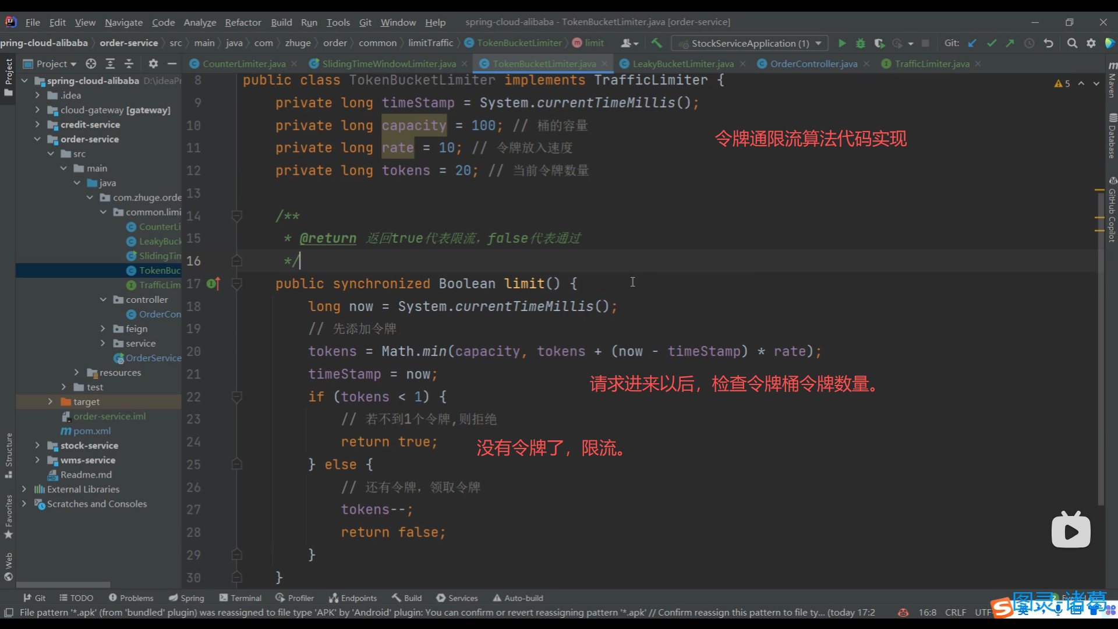Collapse the order-service module folder
Screen dimensions: 1118x629
pos(37,139)
